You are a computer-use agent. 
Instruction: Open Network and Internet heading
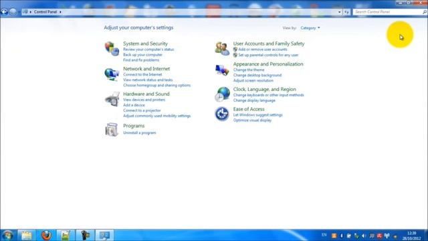point(146,68)
